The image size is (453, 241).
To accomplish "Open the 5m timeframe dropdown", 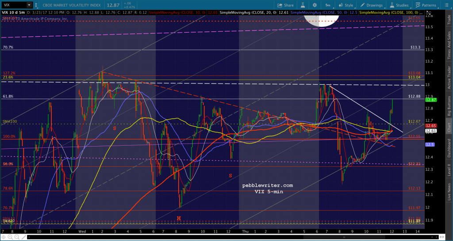I will tap(328, 5).
